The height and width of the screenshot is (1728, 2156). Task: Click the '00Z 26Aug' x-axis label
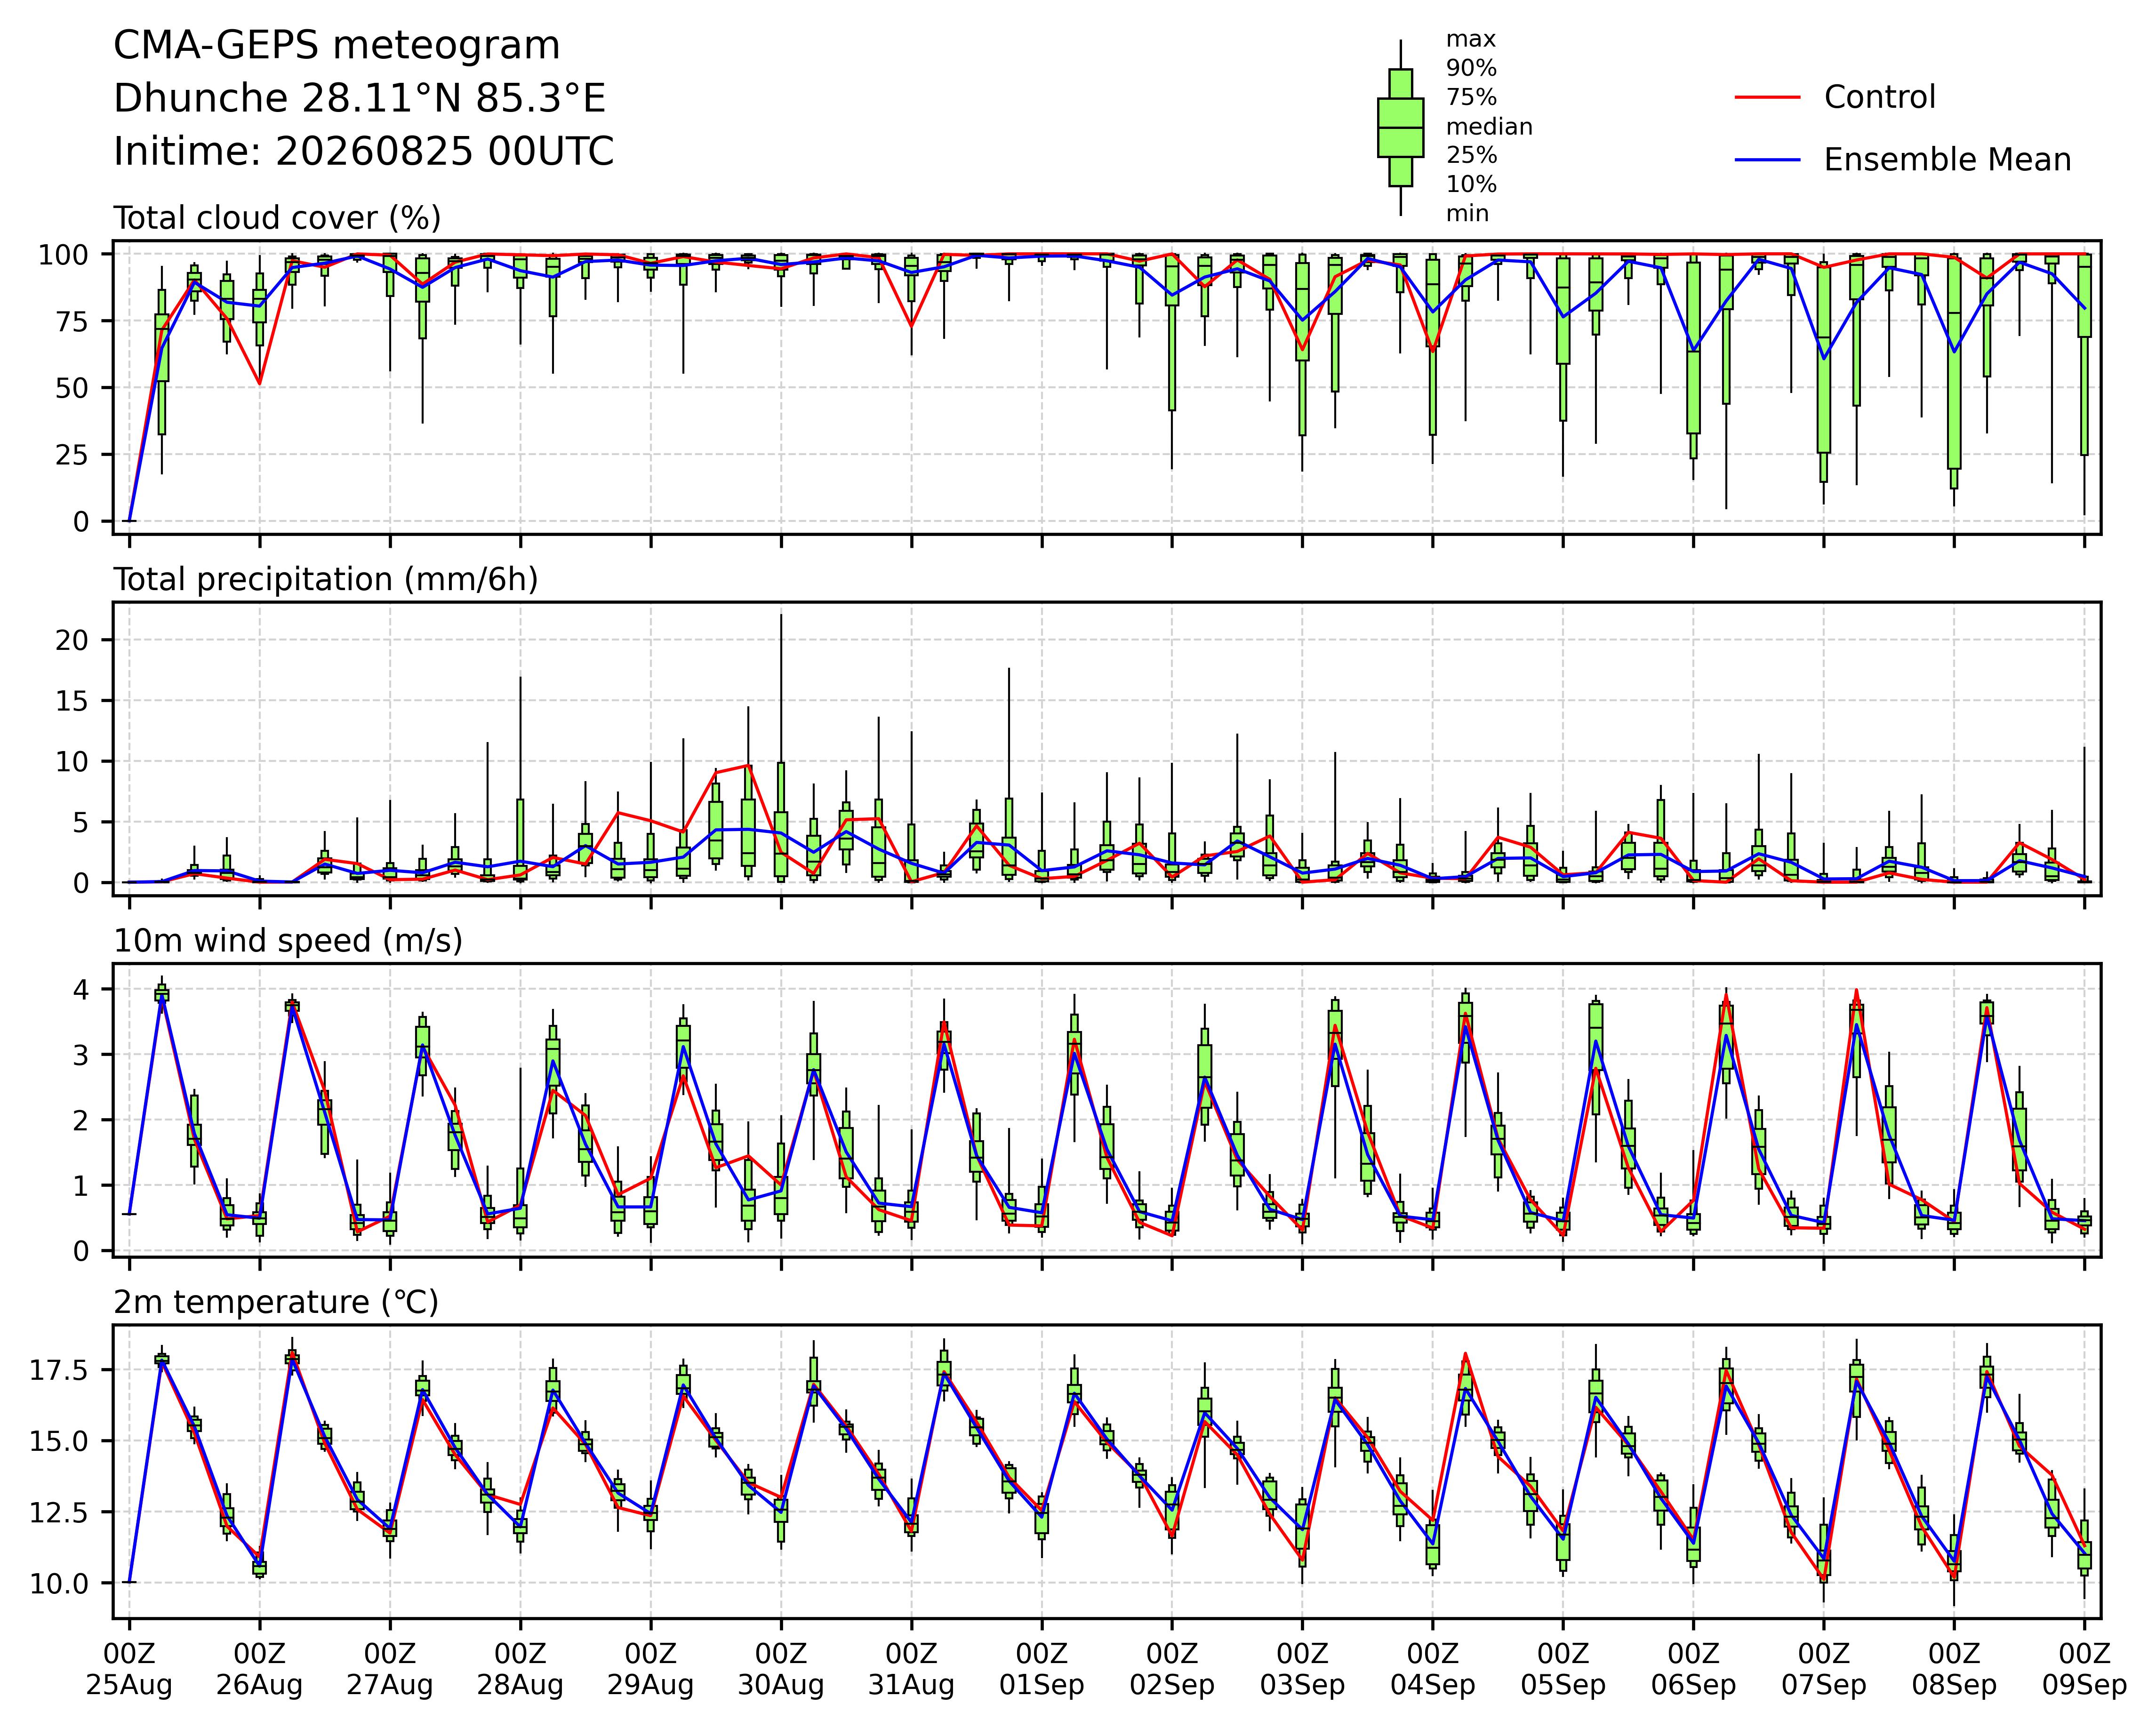click(260, 1669)
